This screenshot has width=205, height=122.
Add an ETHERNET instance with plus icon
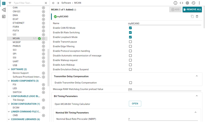click(44, 23)
